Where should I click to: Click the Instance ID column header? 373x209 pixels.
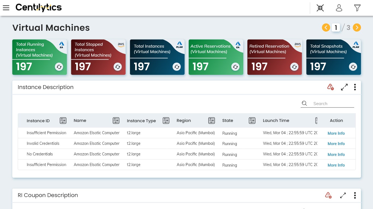38,121
